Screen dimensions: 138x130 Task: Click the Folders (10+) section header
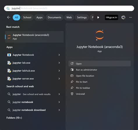coord(14,118)
